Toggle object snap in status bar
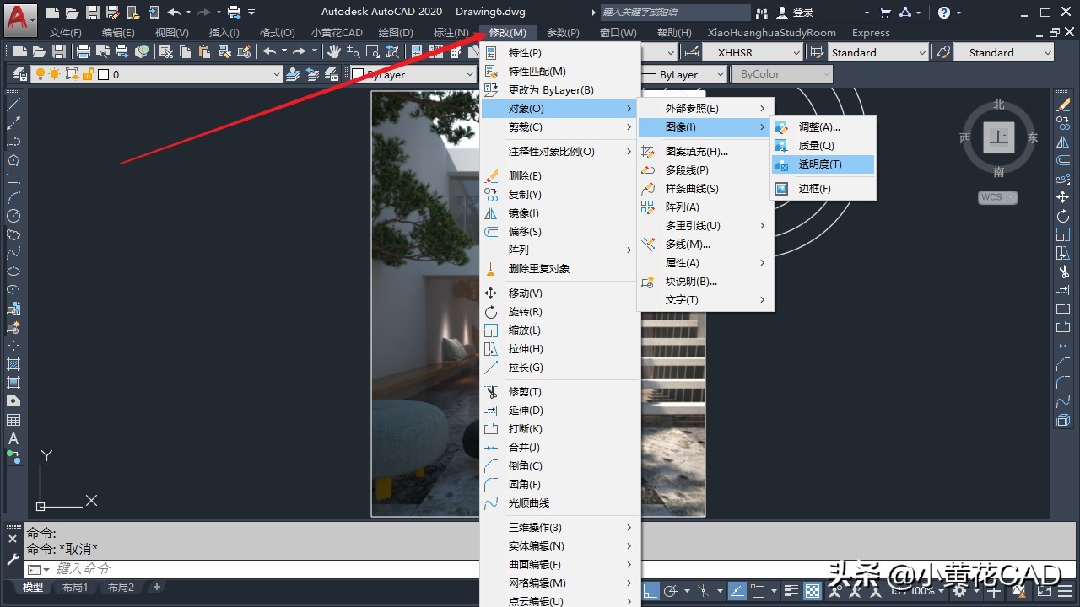This screenshot has width=1080, height=607. click(758, 591)
